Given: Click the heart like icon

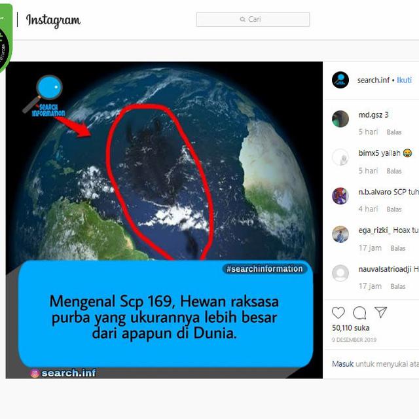Looking at the screenshot, I should pos(338,313).
